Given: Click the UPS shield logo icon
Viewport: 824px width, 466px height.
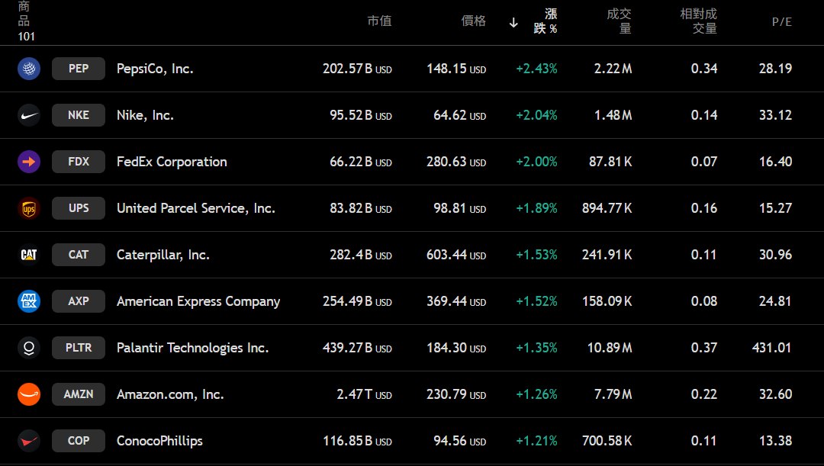Looking at the screenshot, I should (29, 208).
